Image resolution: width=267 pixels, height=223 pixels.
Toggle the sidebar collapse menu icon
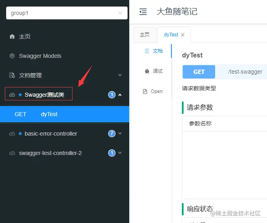(x=143, y=12)
